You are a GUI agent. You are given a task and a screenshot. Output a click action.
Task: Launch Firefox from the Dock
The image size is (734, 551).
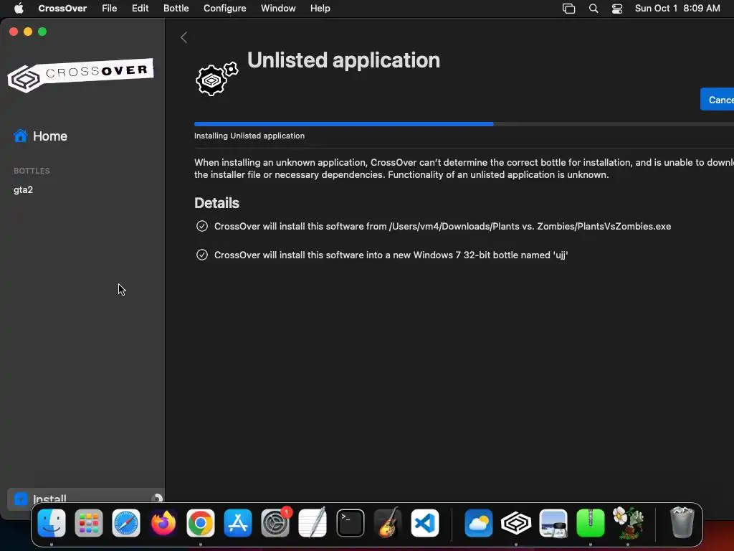163,522
